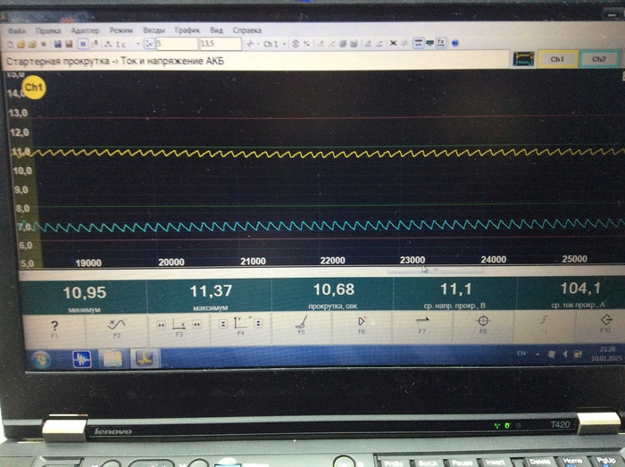
Task: Click the yellow Ch1 badge on graph
Action: click(34, 88)
